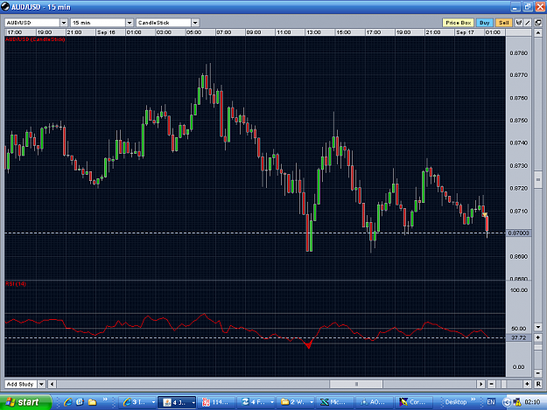Click the Sep 16 time axis label
The height and width of the screenshot is (410, 547).
[x=106, y=32]
